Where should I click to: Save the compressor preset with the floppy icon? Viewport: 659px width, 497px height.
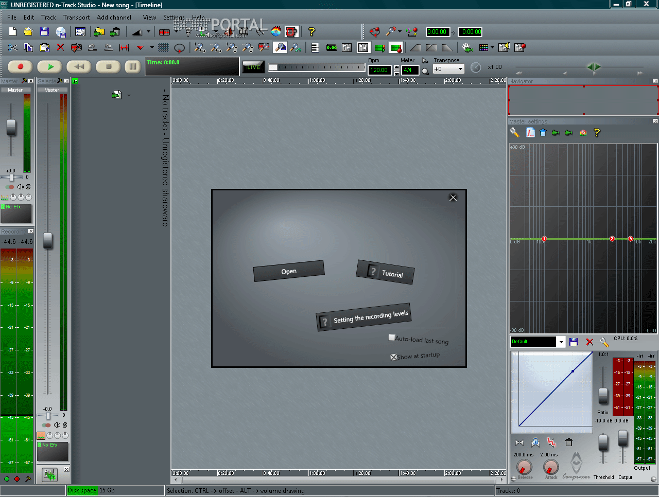[x=574, y=342]
